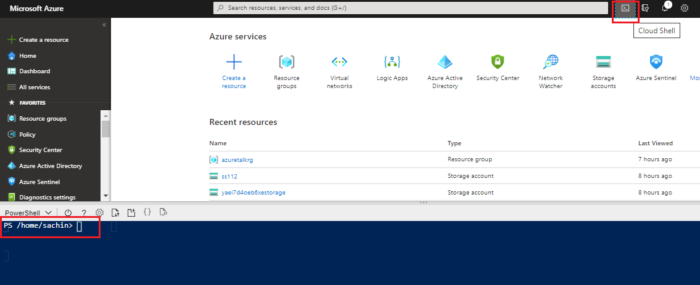This screenshot has height=285, width=700.
Task: Click the sidebar scrollbar thumb
Action: click(x=106, y=129)
